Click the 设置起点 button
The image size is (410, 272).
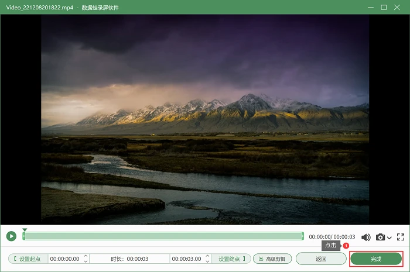coord(28,259)
